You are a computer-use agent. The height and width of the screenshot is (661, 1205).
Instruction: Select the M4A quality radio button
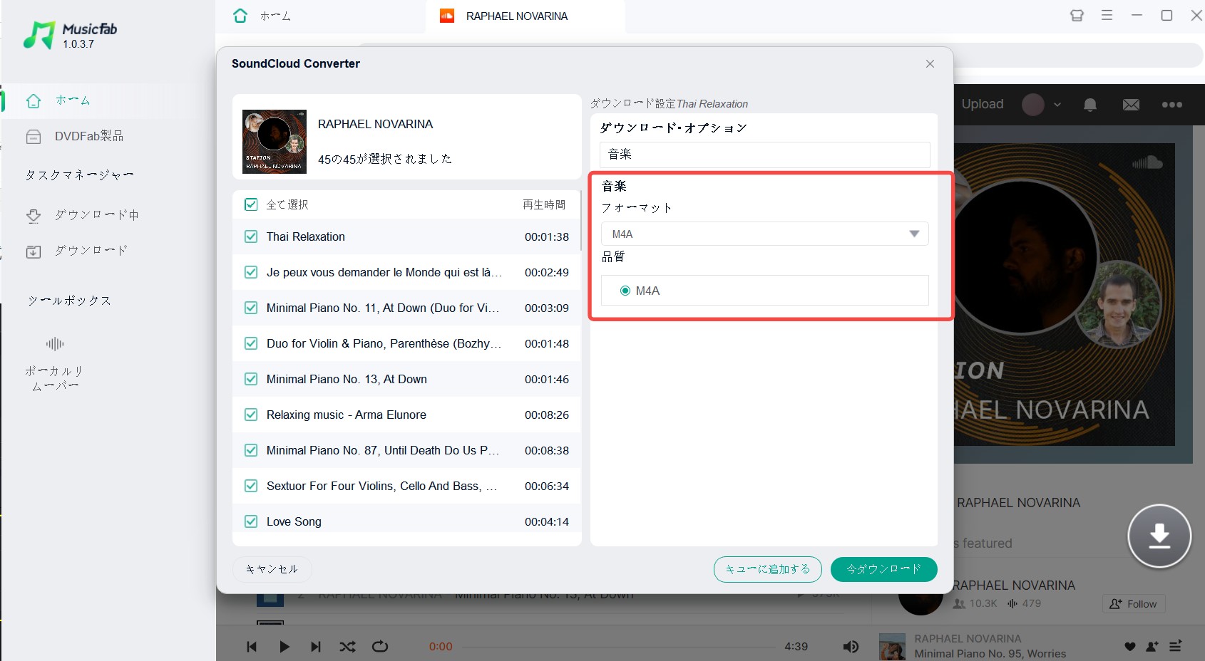pos(625,291)
